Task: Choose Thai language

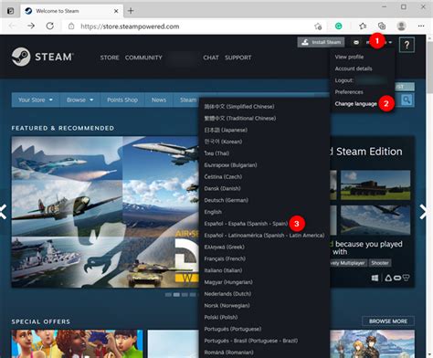Action: click(216, 153)
